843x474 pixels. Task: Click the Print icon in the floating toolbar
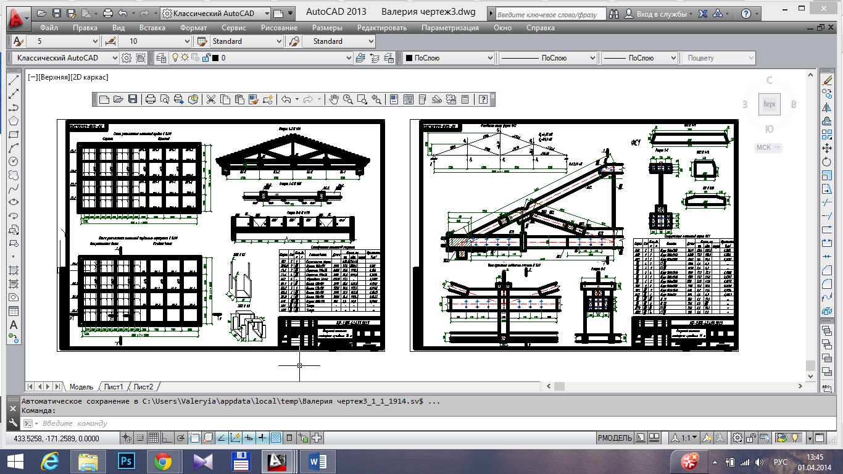(151, 99)
